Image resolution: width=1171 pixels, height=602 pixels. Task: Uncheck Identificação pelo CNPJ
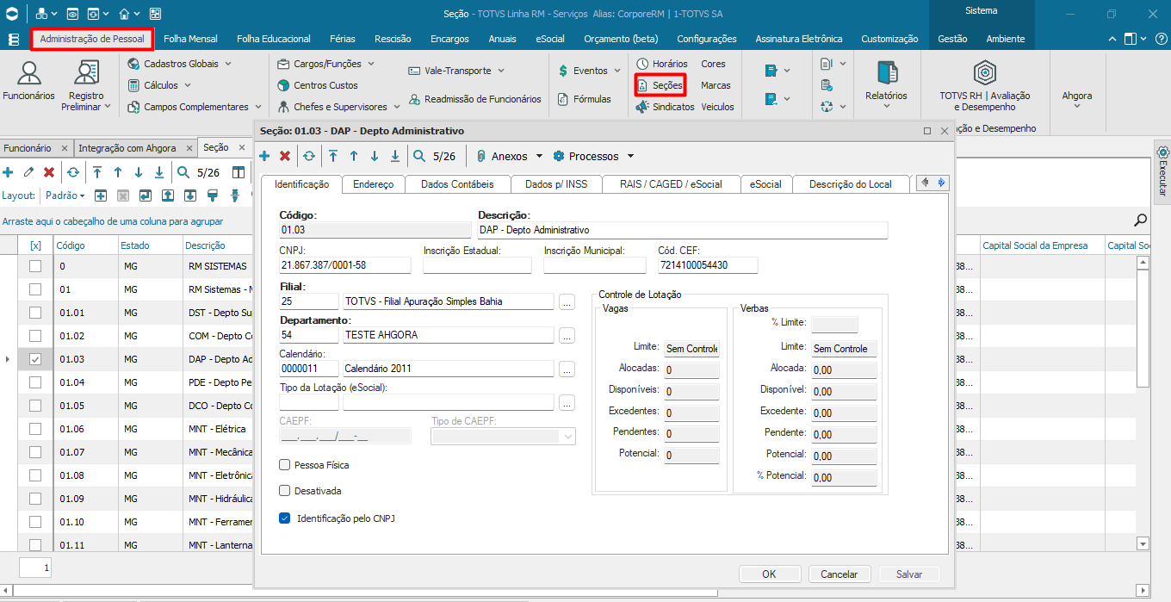click(285, 518)
